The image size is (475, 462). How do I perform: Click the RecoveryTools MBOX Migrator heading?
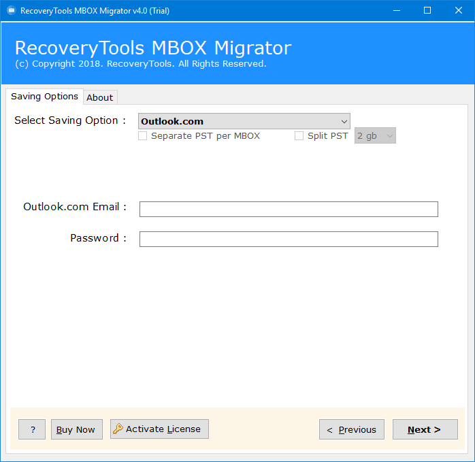[153, 48]
